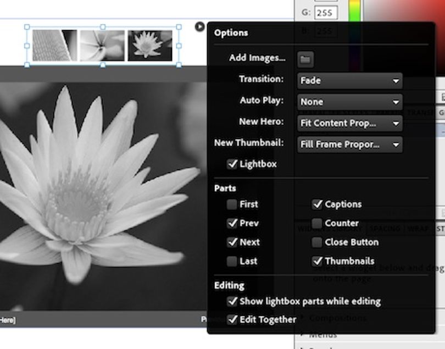This screenshot has height=349, width=445.
Task: Uncheck the Edit Together option
Action: pos(232,320)
